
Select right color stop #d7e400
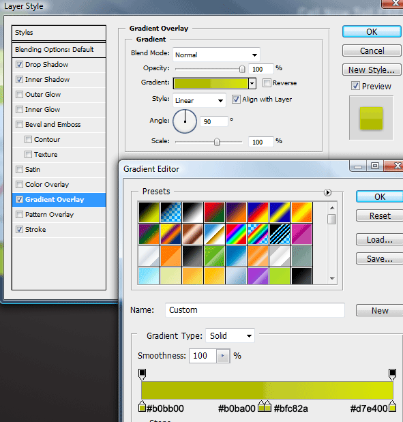(393, 406)
